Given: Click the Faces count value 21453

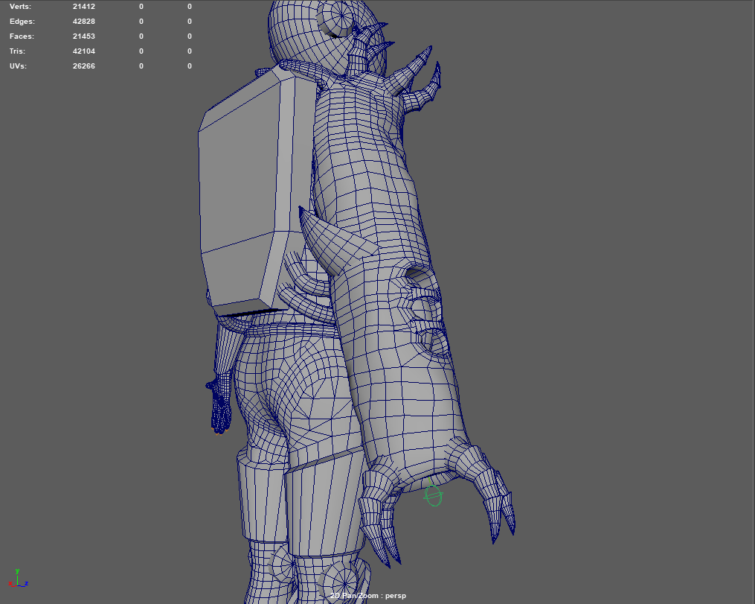Looking at the screenshot, I should coord(83,36).
